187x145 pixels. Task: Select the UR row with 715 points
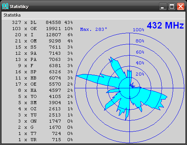coord(45,140)
